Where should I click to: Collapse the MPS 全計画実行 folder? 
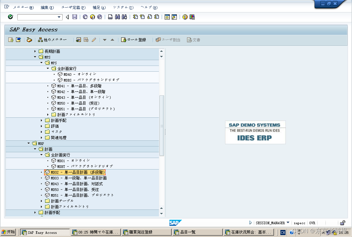pos(48,68)
